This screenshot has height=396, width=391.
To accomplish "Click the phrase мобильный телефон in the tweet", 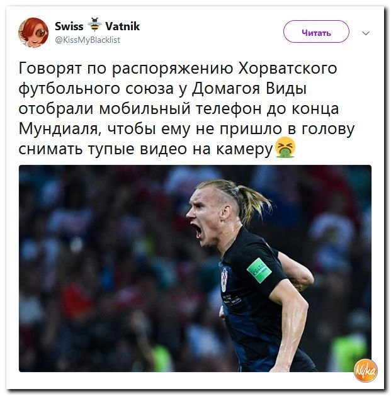I will pyautogui.click(x=180, y=109).
